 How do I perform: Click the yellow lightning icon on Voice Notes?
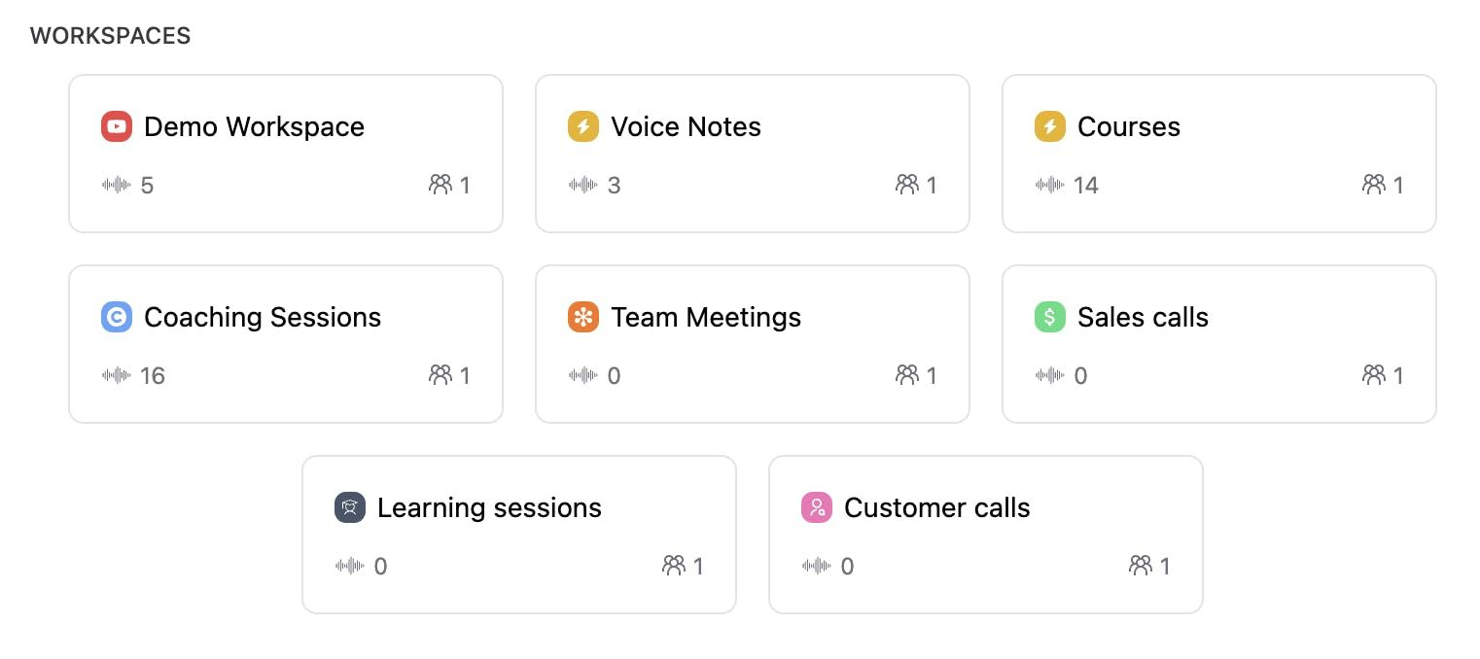click(x=582, y=126)
